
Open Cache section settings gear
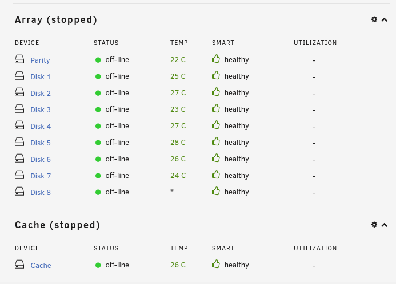tap(374, 225)
